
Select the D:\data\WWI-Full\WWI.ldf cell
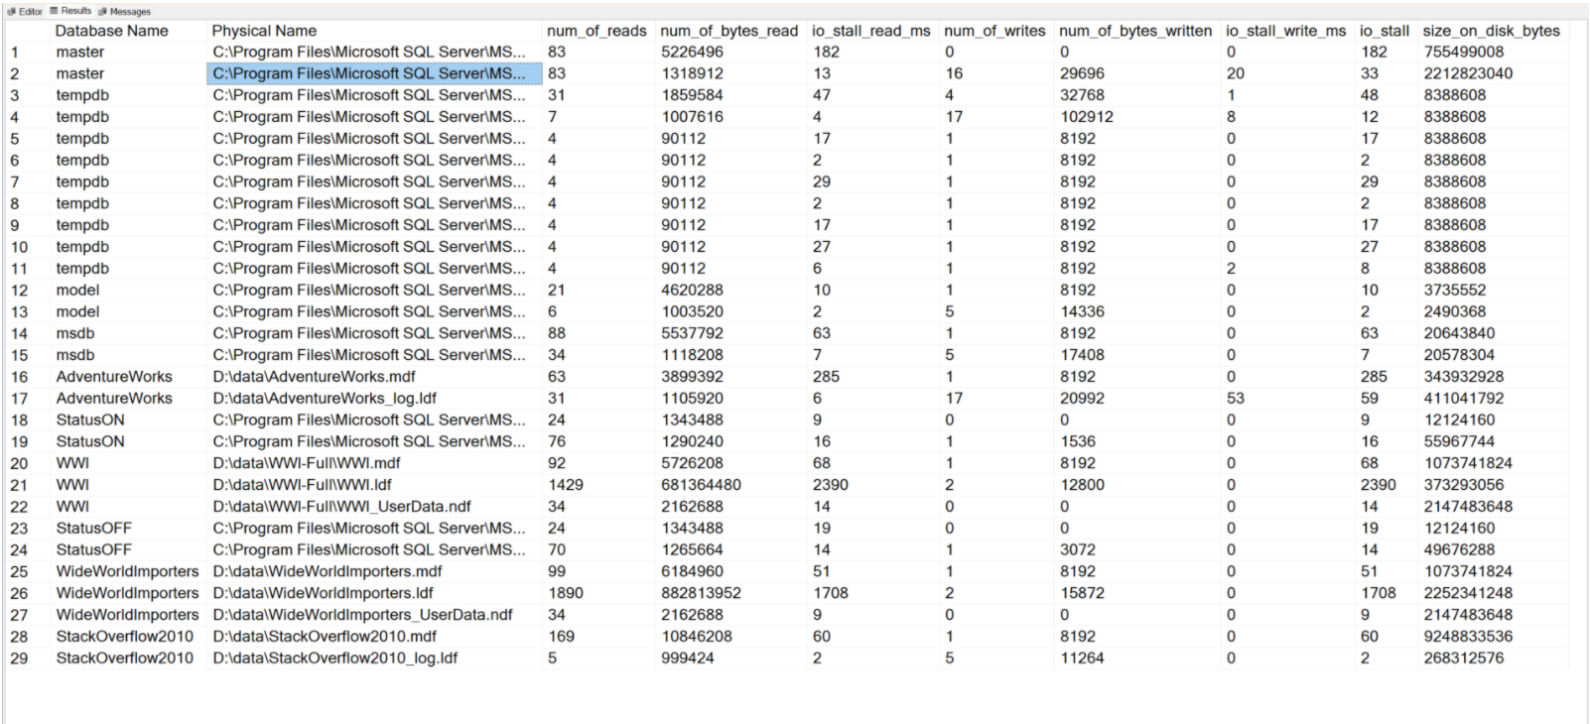(x=303, y=485)
